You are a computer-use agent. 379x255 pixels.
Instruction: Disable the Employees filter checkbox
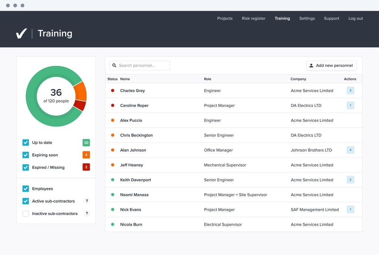click(26, 189)
